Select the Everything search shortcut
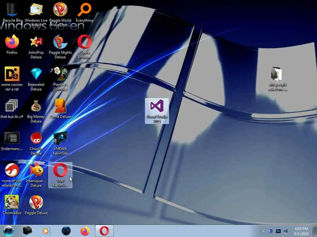The height and width of the screenshot is (237, 317). [85, 12]
